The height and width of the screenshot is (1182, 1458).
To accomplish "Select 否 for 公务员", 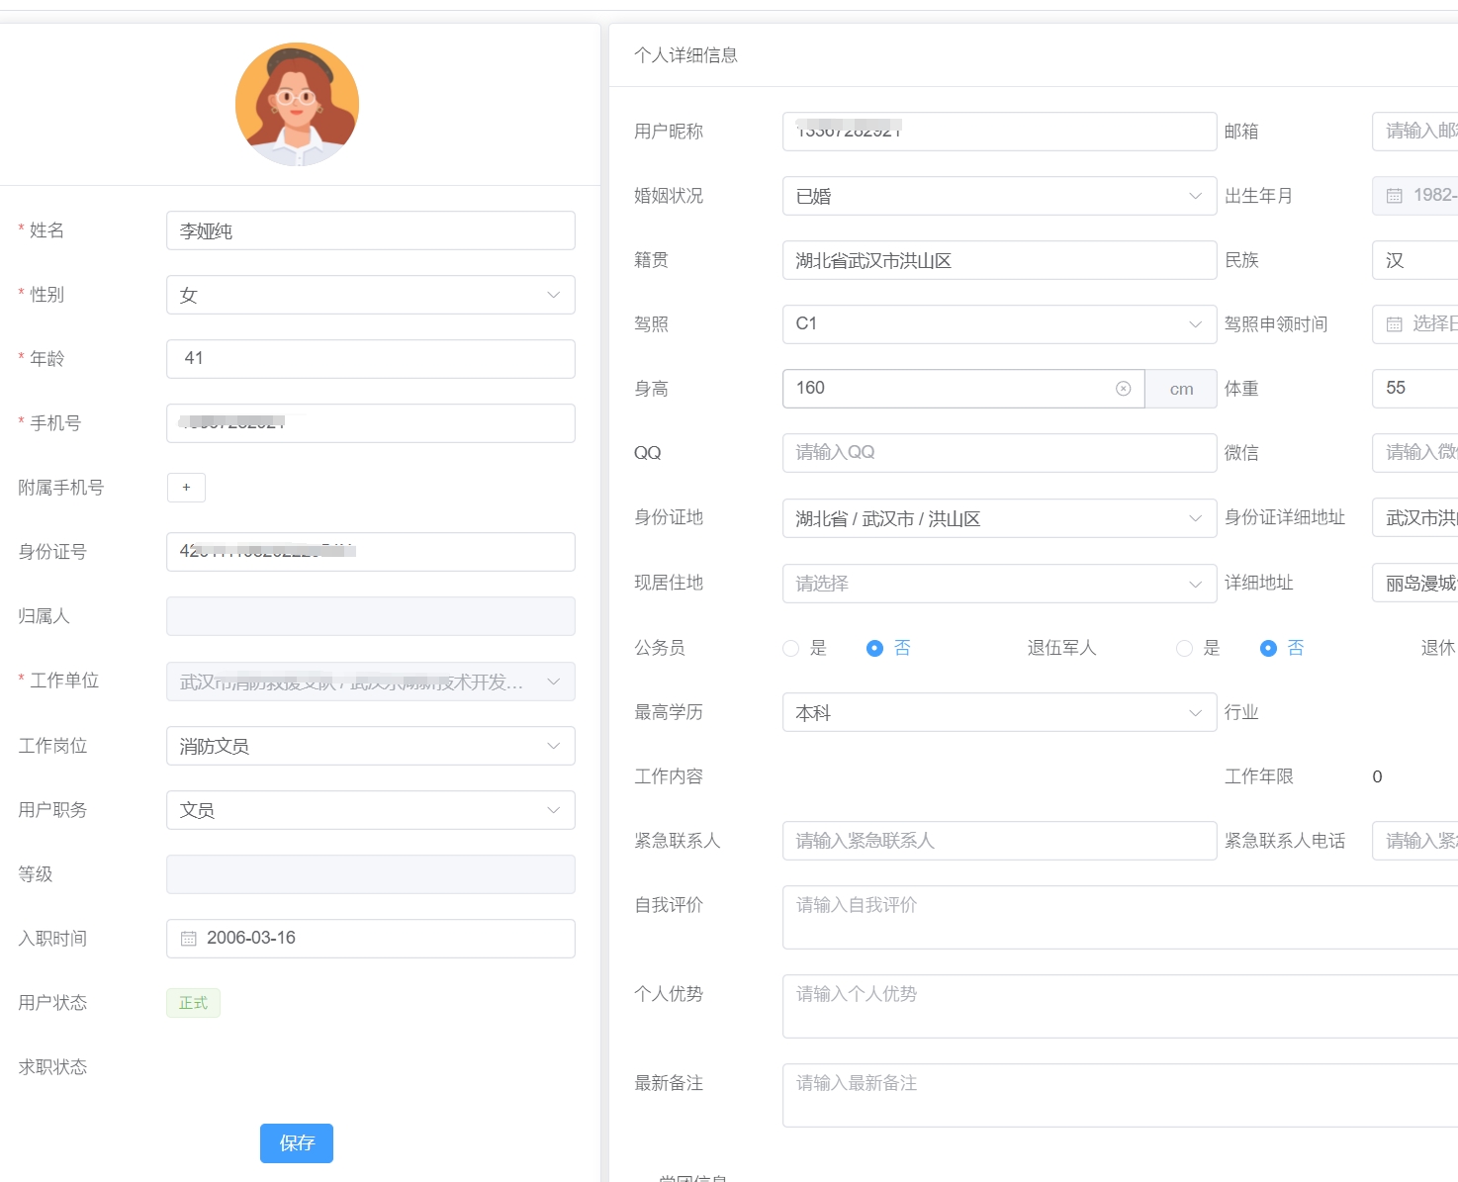I will [874, 648].
